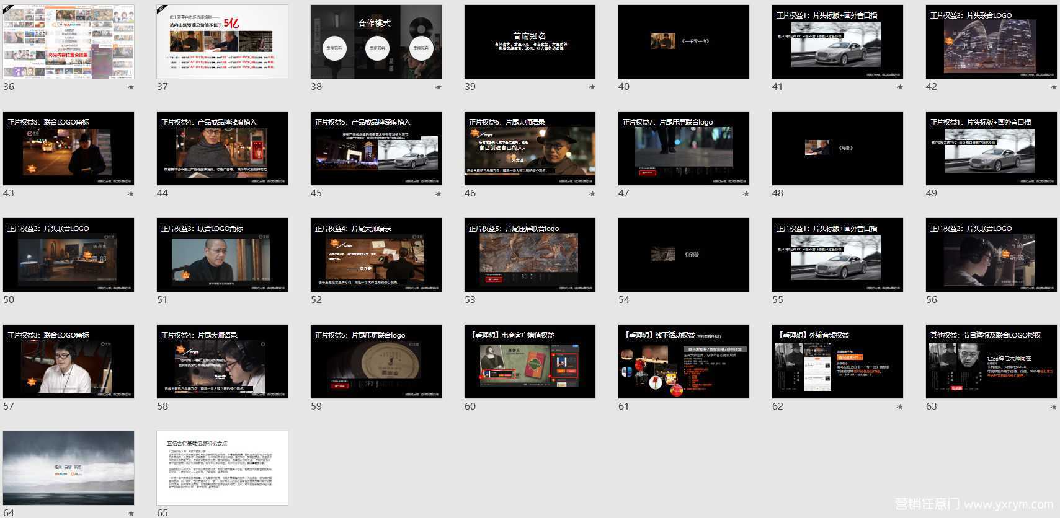Select slide 61 线下活动权益 thumbnail
Screen dimensions: 1060x518
[684, 361]
